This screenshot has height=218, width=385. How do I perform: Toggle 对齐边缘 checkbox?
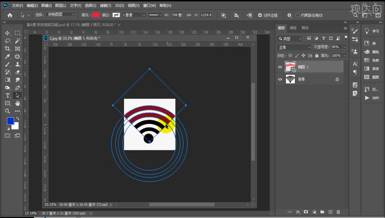260,15
